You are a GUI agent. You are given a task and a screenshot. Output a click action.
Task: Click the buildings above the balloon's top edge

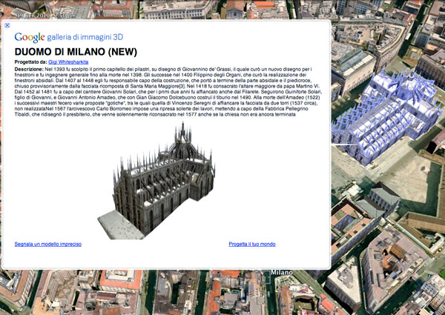tap(185, 9)
